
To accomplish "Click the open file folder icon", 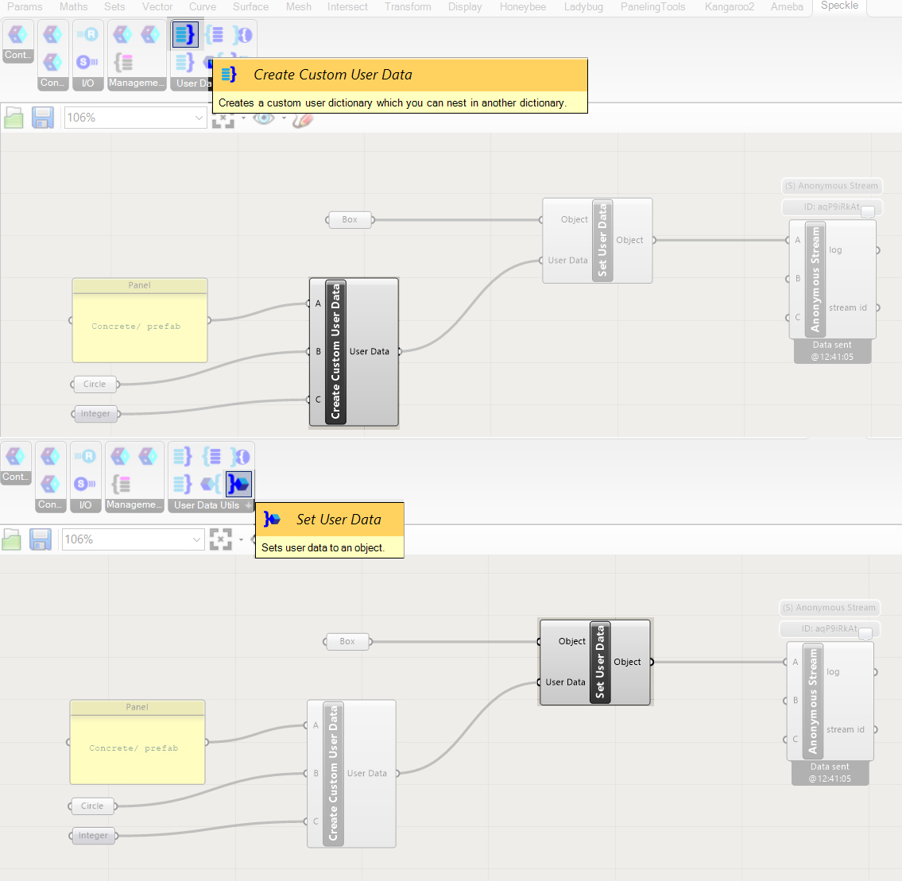I will click(x=13, y=118).
